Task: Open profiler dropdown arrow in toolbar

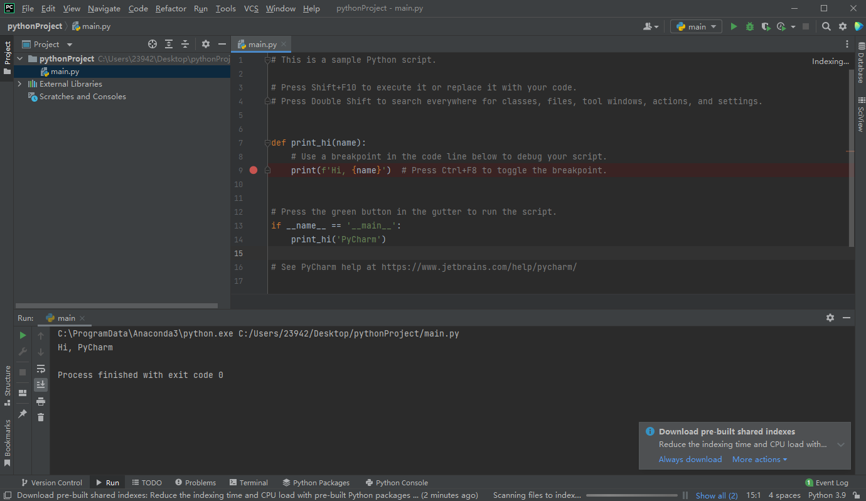Action: [x=793, y=26]
